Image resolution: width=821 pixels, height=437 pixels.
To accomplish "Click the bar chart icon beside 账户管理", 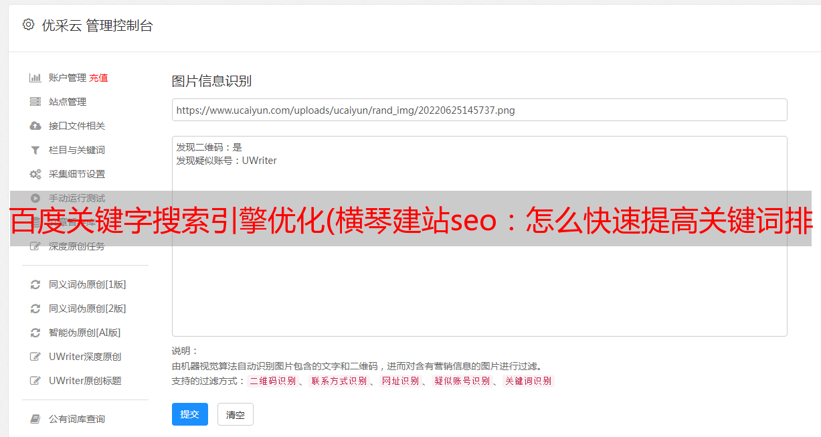I will [35, 78].
